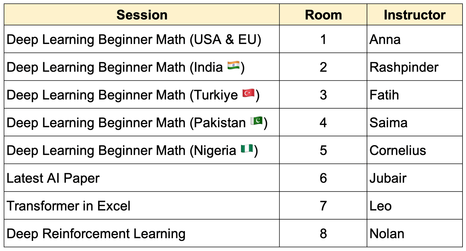
Task: Click the Pakistan flag emoji
Action: (257, 121)
